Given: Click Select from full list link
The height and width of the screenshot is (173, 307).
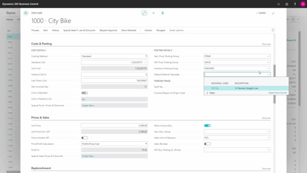Looking at the screenshot, I should coord(278,93).
